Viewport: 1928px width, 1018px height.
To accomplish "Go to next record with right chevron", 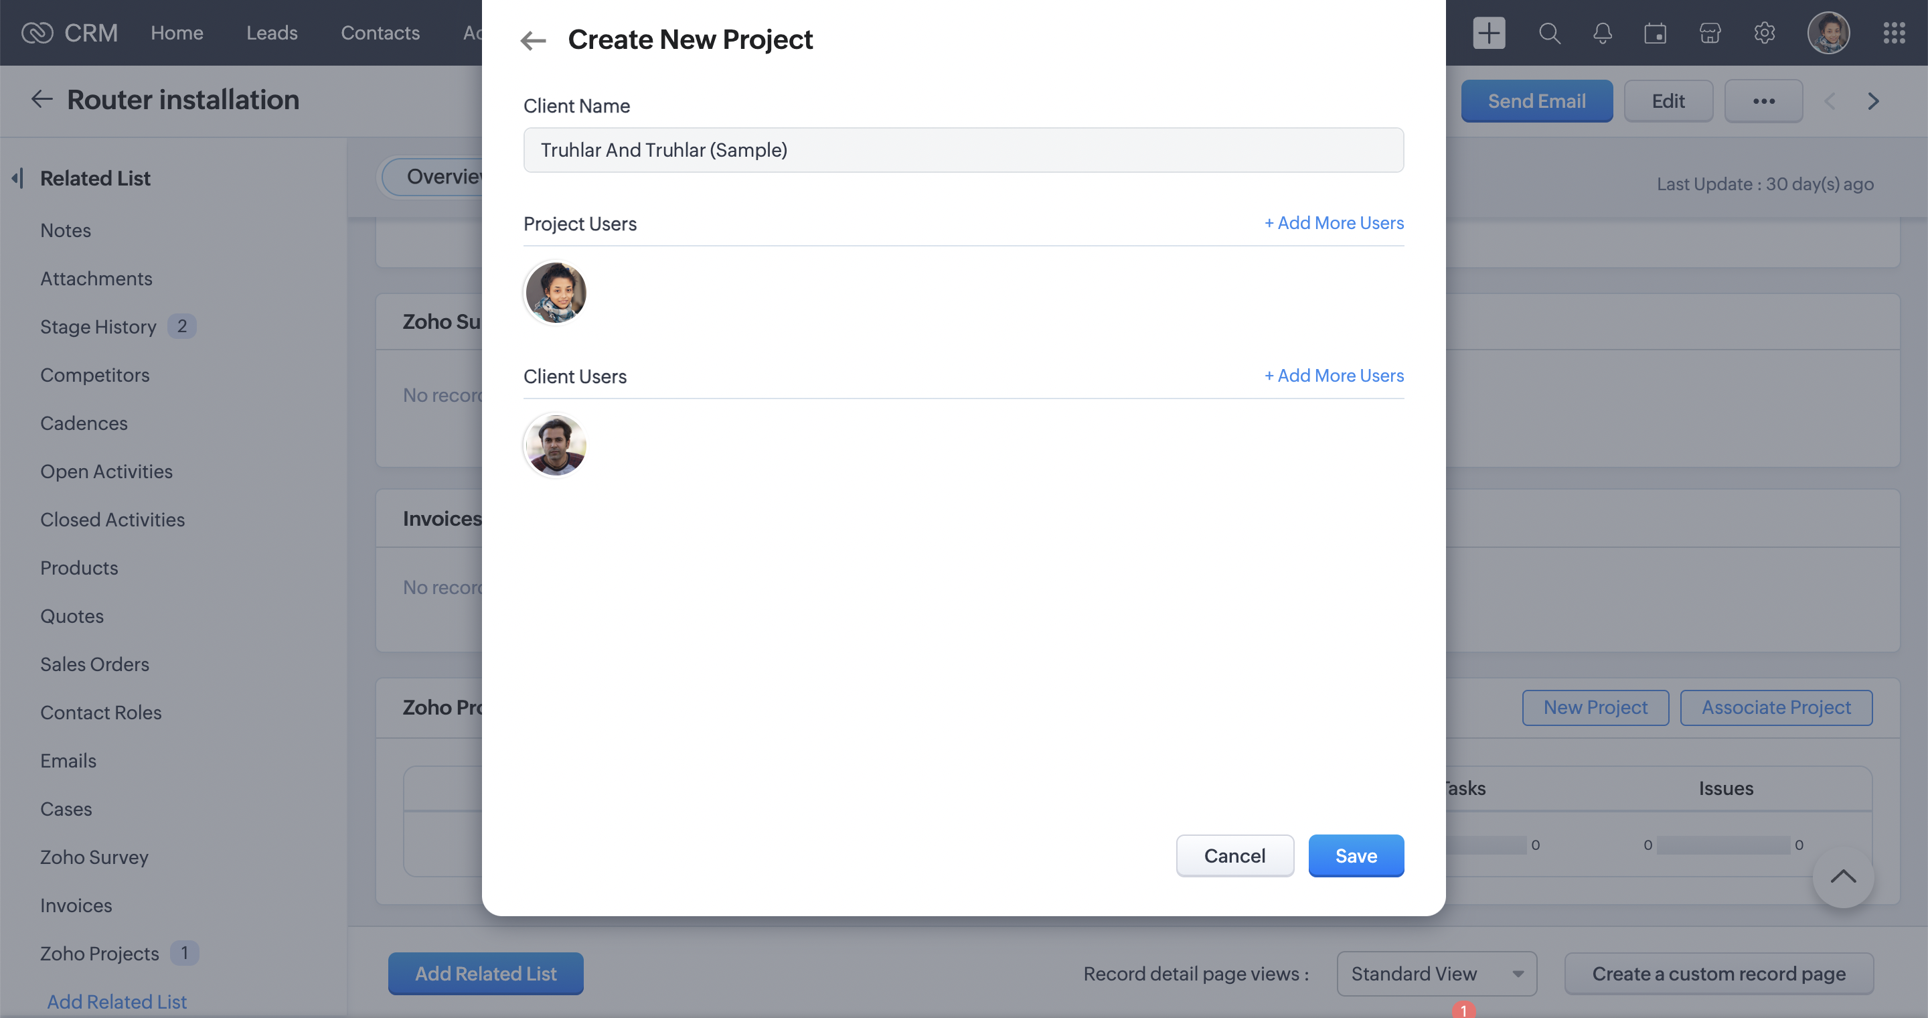I will click(1872, 101).
